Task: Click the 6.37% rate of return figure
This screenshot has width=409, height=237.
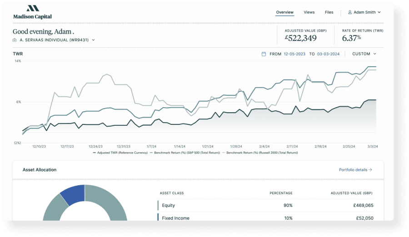Action: 351,38
